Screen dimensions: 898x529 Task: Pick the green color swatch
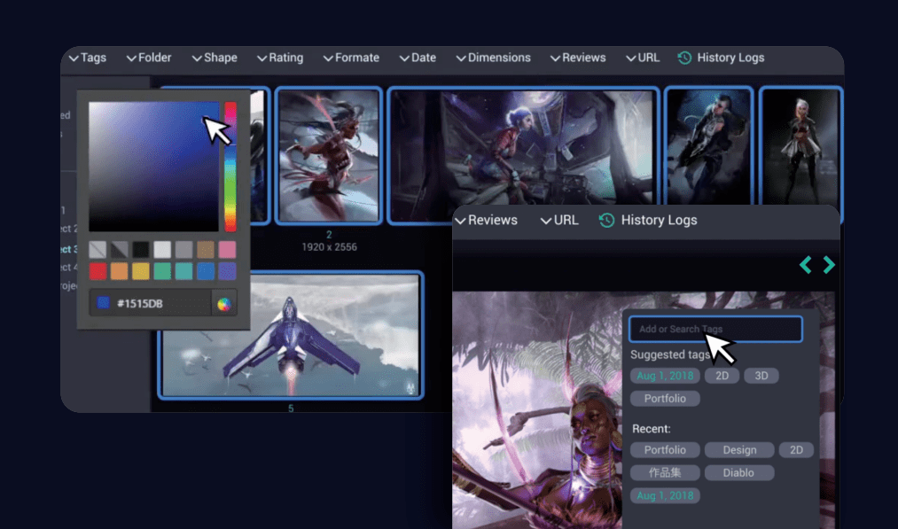(162, 271)
